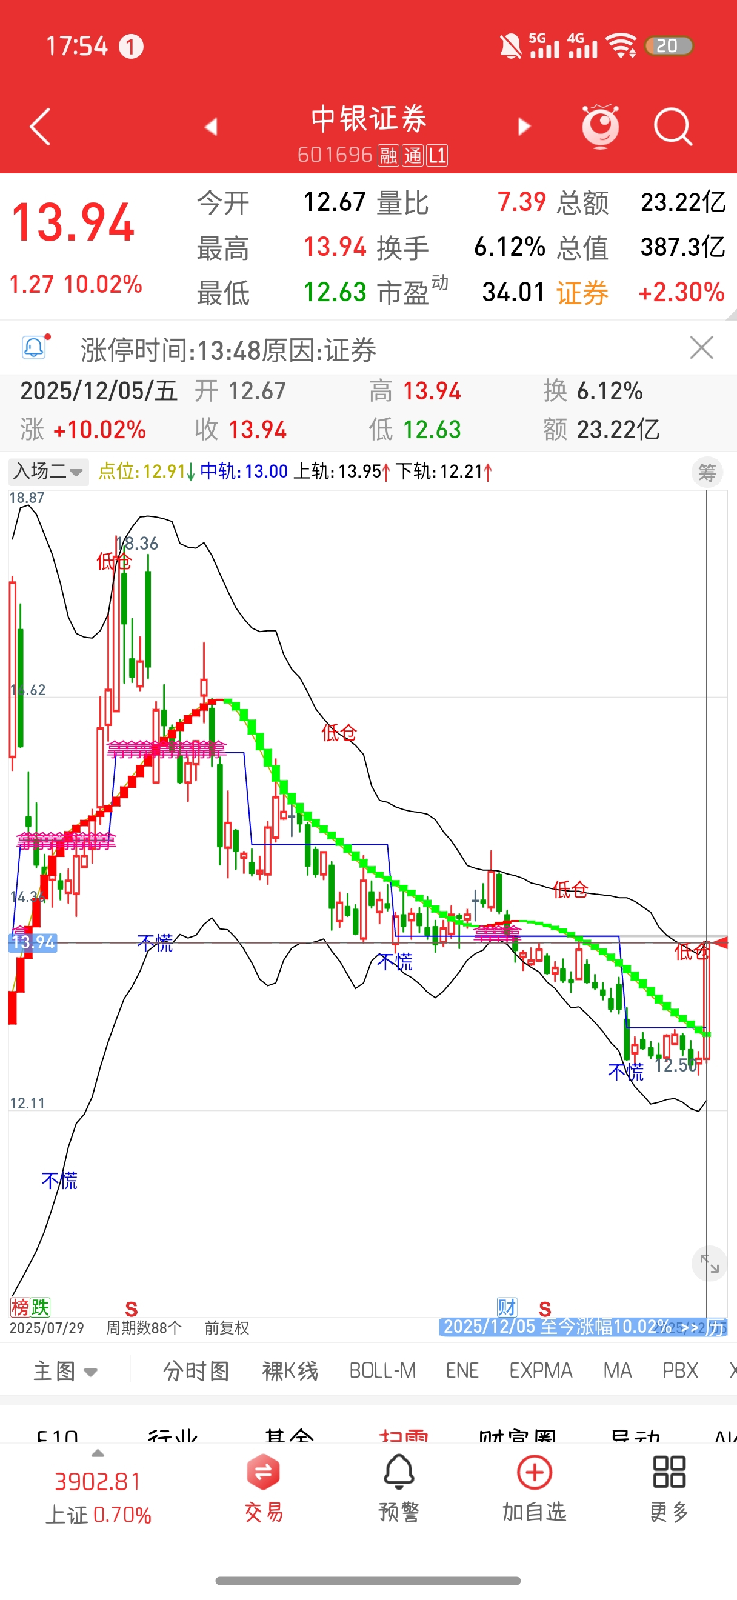Tap the first red S marker on chart bottom

131,1309
